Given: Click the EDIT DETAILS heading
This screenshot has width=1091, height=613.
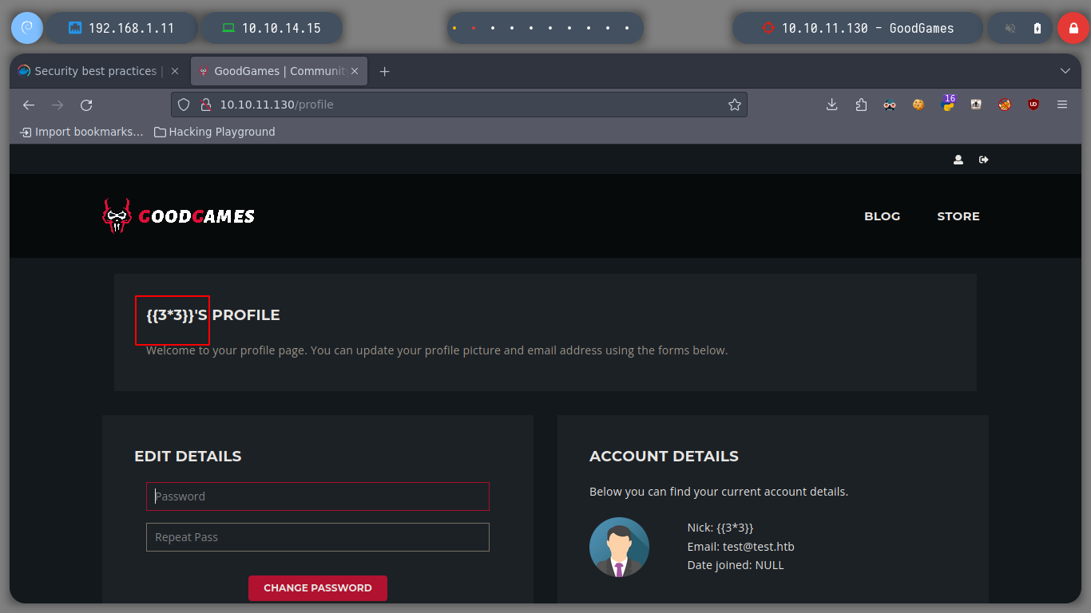Looking at the screenshot, I should [188, 457].
